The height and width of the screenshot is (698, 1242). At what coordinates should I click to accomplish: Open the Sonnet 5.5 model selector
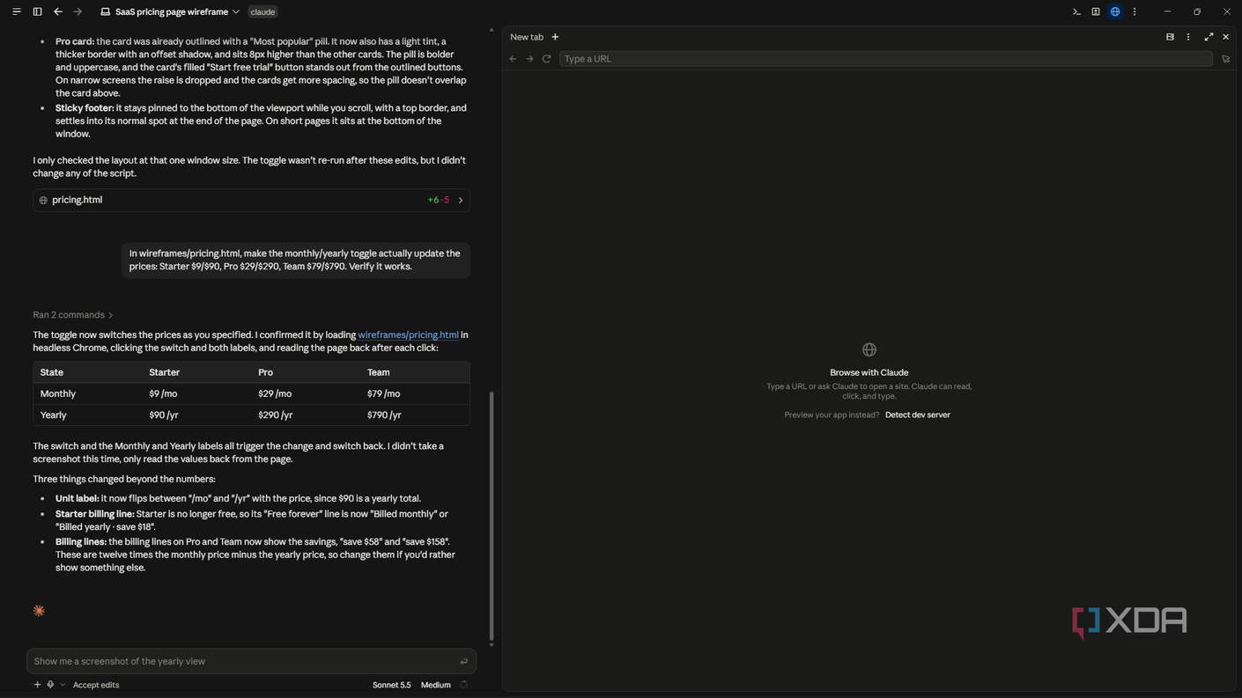click(391, 685)
